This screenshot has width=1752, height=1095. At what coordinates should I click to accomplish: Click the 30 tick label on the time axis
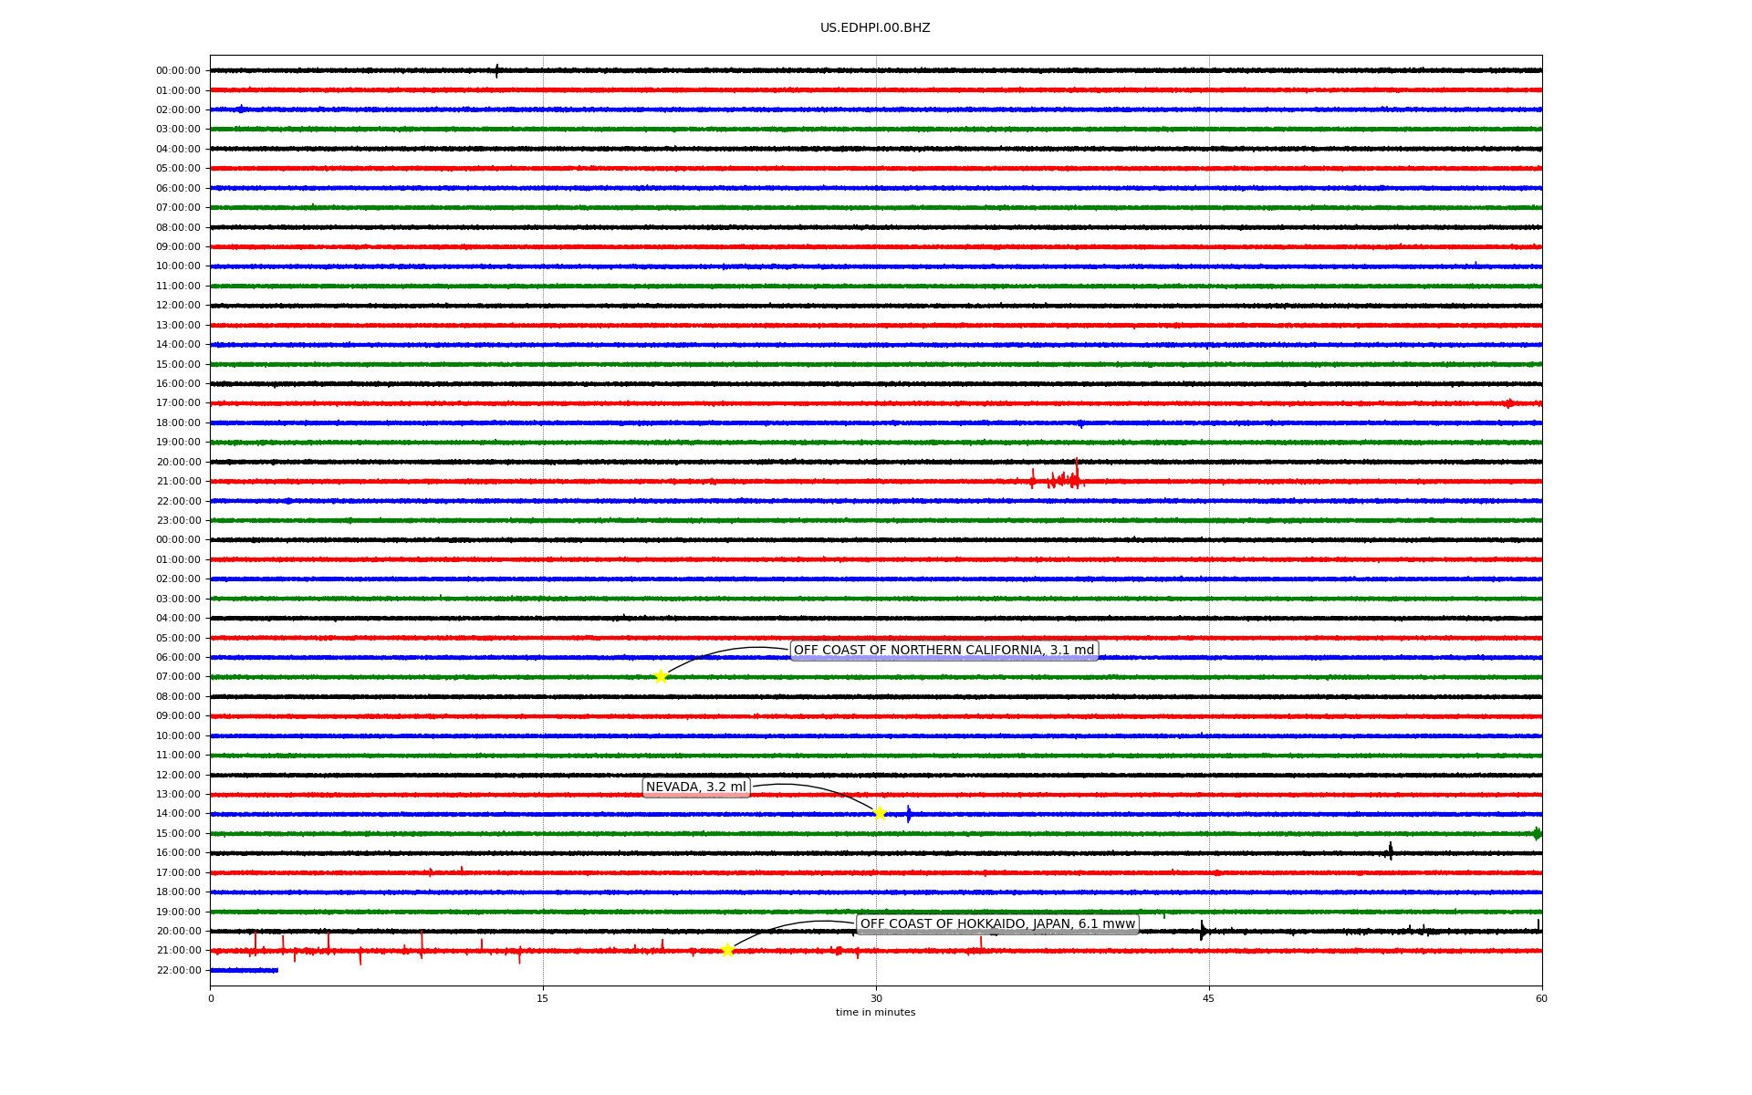pyautogui.click(x=876, y=998)
